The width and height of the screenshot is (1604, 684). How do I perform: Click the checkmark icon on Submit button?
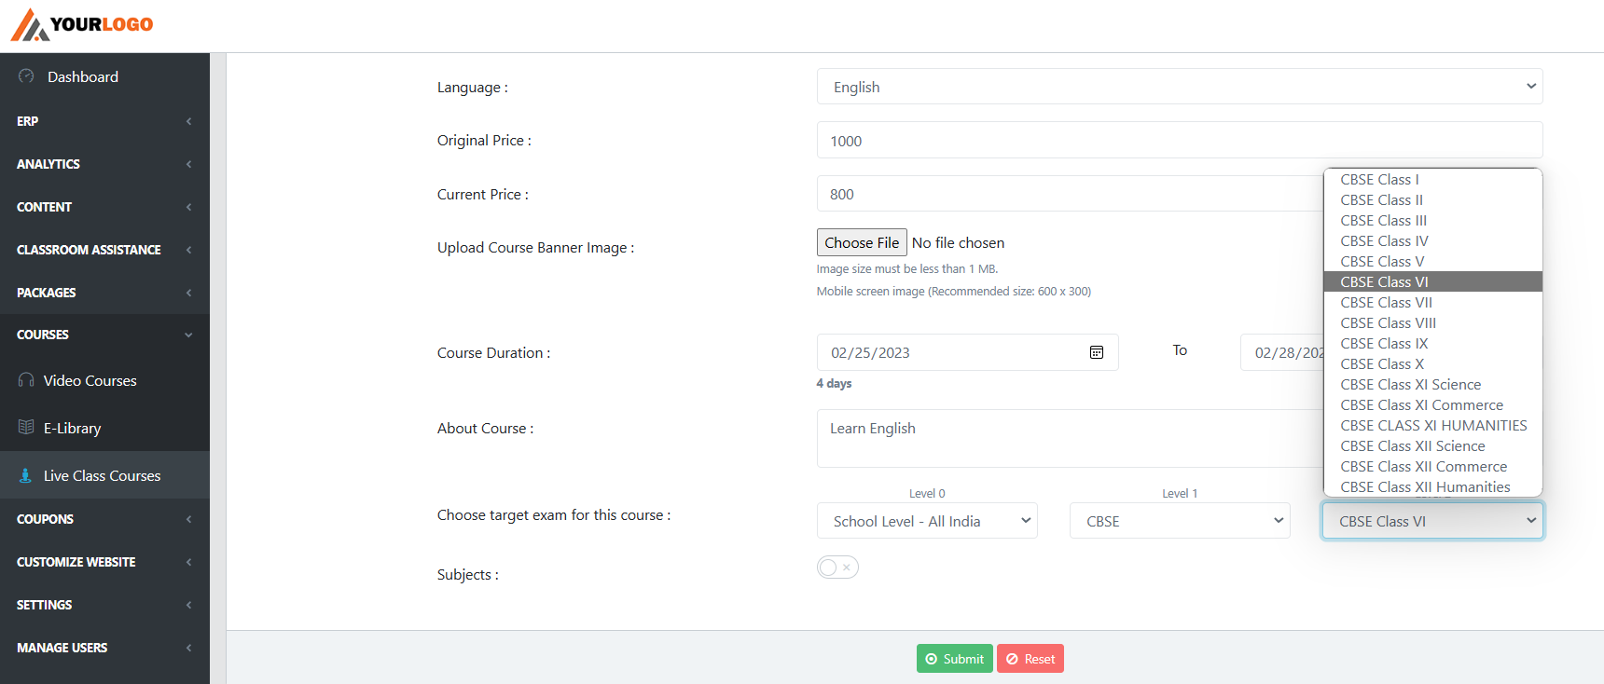(933, 659)
